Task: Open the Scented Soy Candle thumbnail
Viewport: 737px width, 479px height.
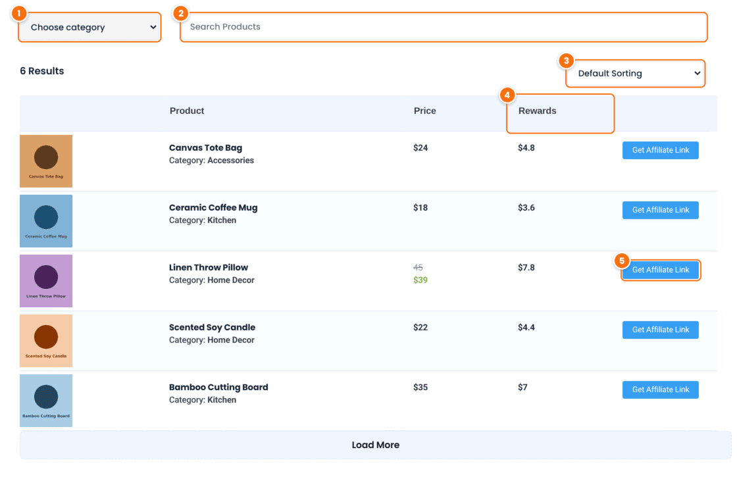Action: coord(46,341)
